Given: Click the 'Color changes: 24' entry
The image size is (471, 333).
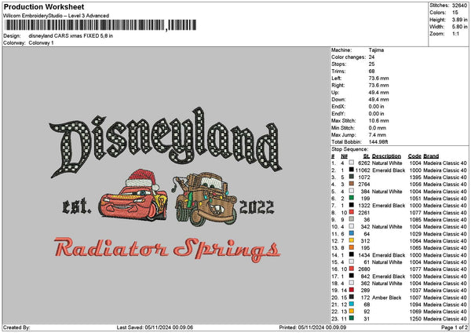Looking at the screenshot, I should [x=353, y=57].
